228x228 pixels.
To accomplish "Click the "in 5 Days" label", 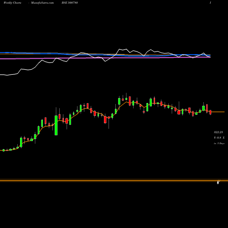I will click(219, 143).
